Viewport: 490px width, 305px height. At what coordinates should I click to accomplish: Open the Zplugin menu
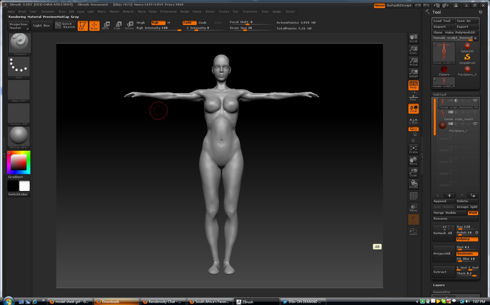277,12
